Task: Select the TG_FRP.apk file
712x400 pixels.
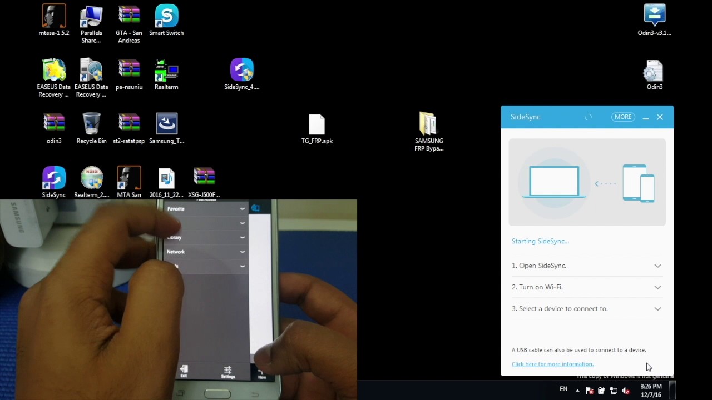Action: [x=317, y=128]
